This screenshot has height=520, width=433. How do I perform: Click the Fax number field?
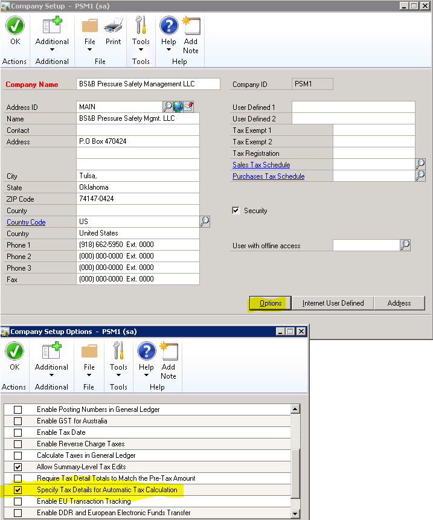coord(138,279)
